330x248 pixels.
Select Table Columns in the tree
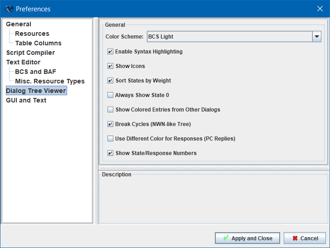(38, 43)
